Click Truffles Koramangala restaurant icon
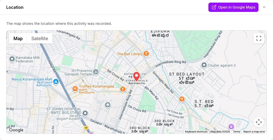273x140 pixels. coord(75,89)
